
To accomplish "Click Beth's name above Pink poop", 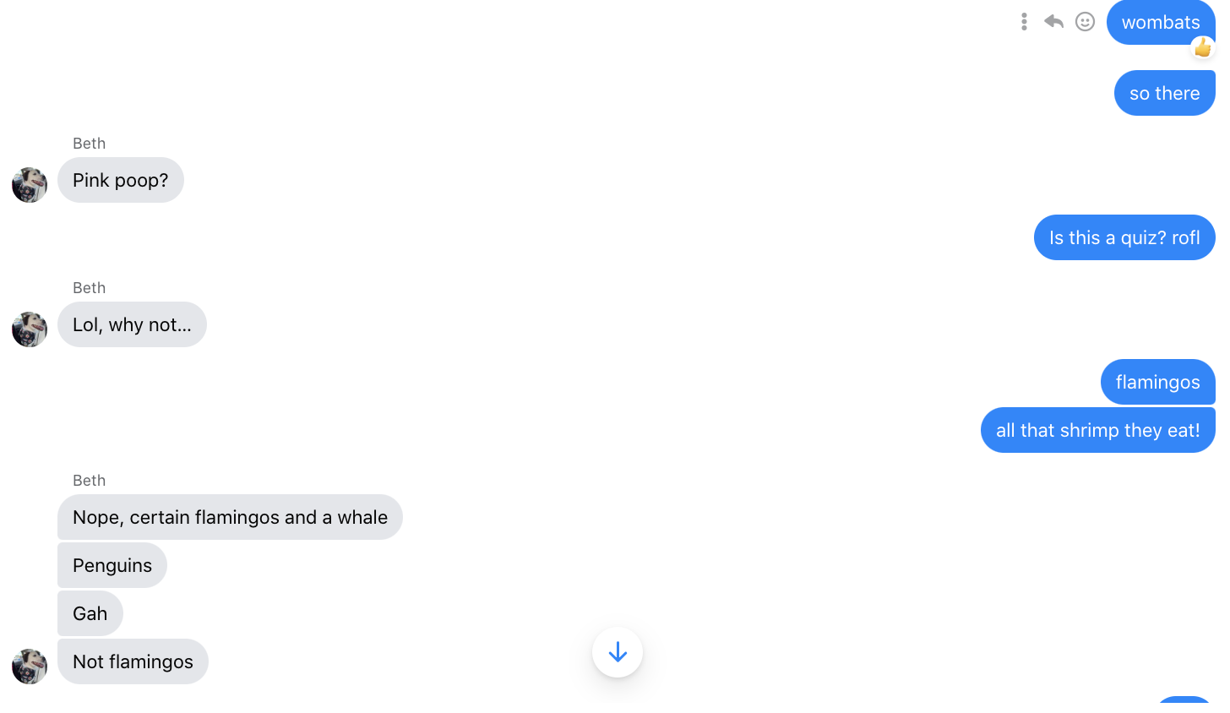I will pos(89,144).
